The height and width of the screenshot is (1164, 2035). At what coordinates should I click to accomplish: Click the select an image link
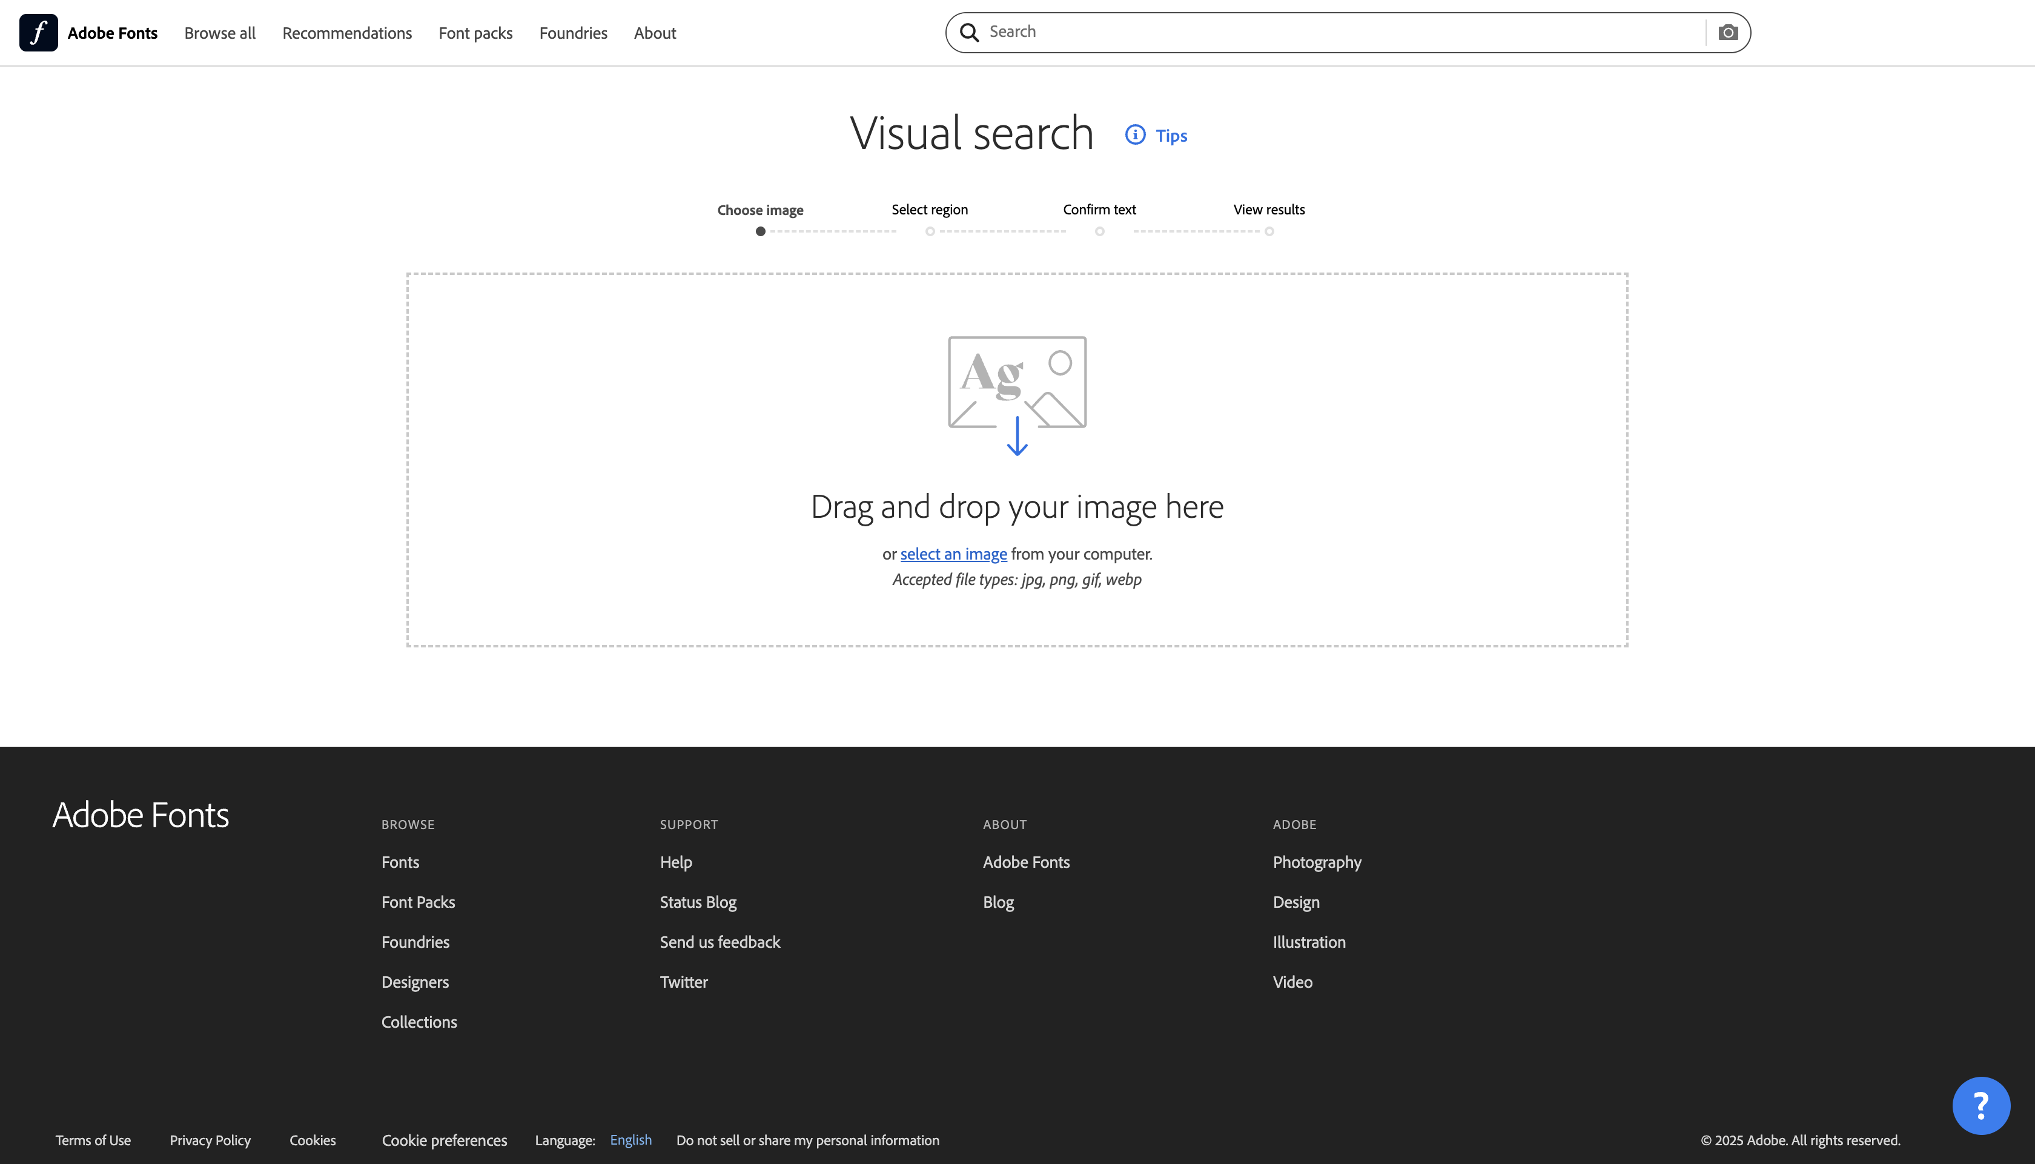coord(953,553)
